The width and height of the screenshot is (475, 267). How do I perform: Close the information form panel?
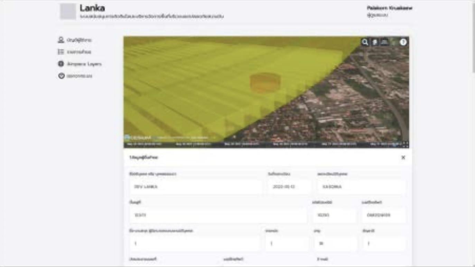pyautogui.click(x=403, y=157)
